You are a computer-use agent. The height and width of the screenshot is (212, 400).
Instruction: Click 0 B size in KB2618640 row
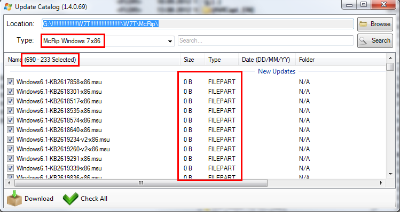pyautogui.click(x=188, y=130)
